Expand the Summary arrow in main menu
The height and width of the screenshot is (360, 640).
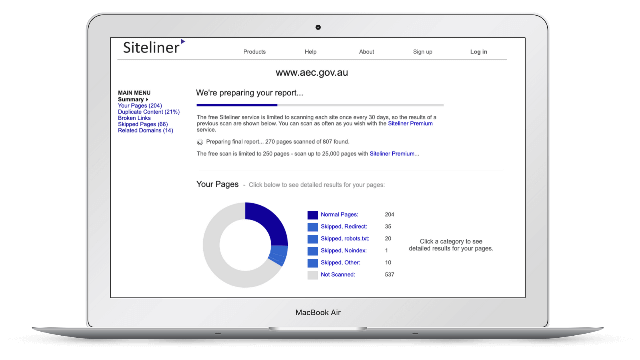point(147,99)
